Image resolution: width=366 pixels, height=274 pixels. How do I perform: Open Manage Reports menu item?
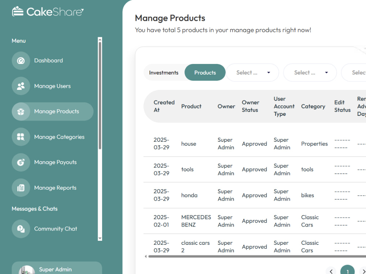click(52, 188)
